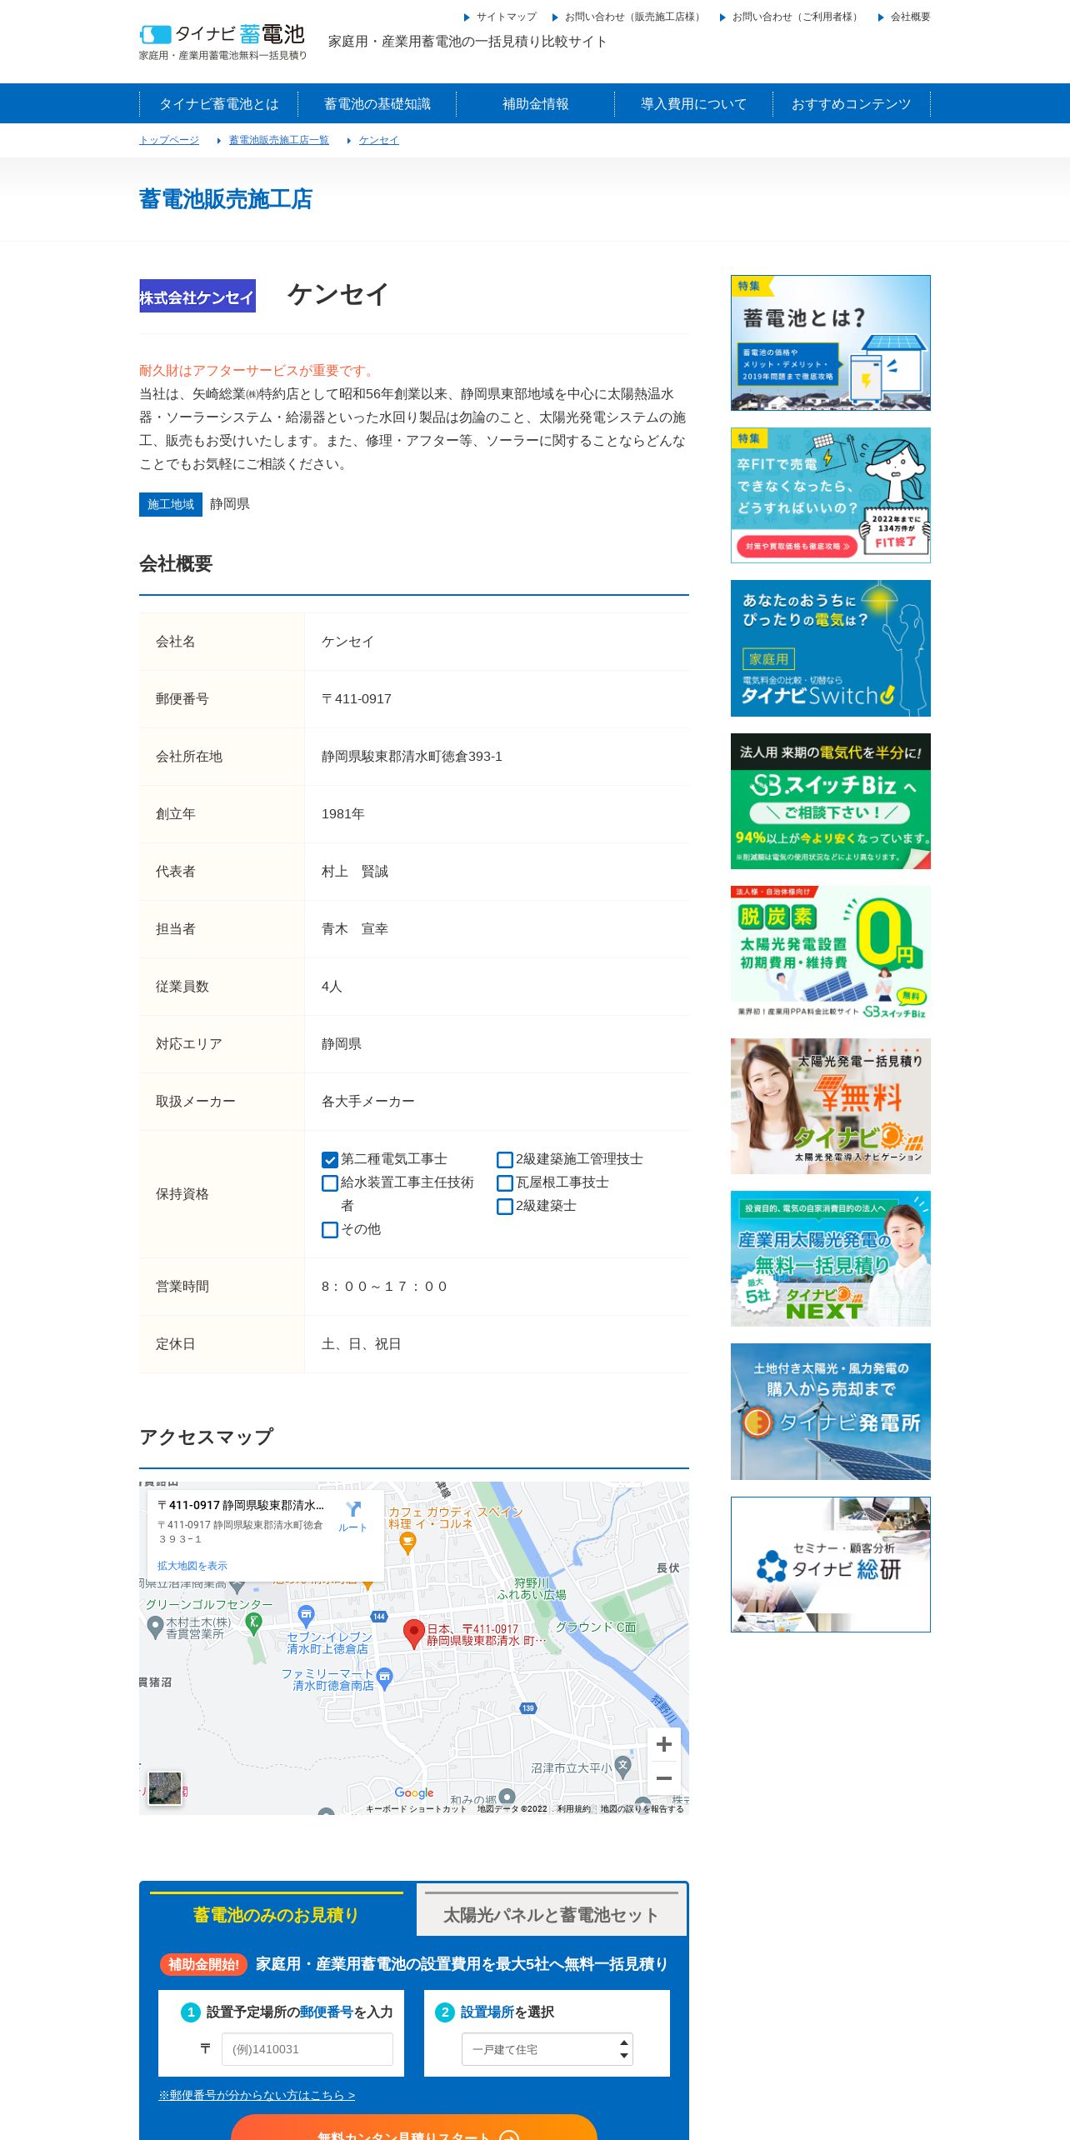Go to トップページ breadcrumb
The image size is (1070, 2140).
(169, 140)
